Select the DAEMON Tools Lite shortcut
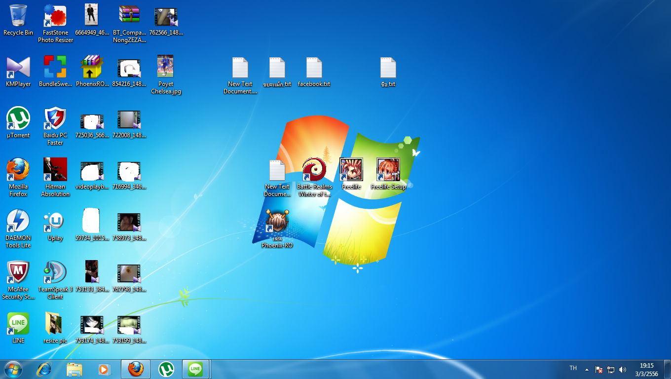This screenshot has width=671, height=379. pyautogui.click(x=18, y=229)
